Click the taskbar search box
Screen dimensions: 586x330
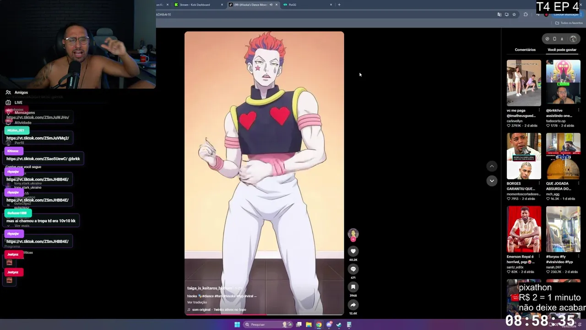[x=268, y=324]
